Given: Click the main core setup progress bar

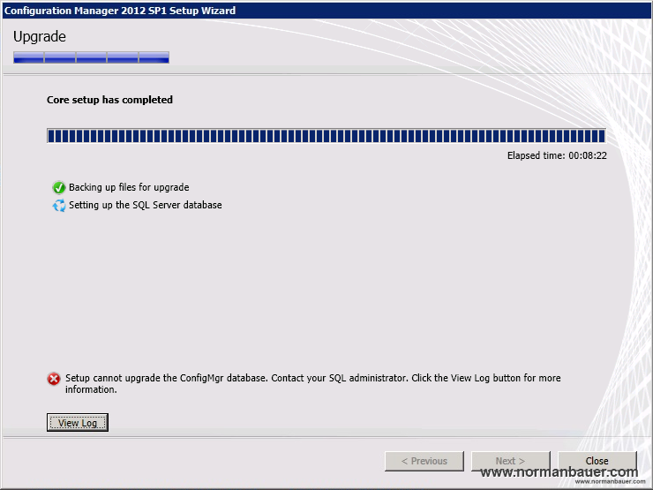Looking at the screenshot, I should [326, 135].
